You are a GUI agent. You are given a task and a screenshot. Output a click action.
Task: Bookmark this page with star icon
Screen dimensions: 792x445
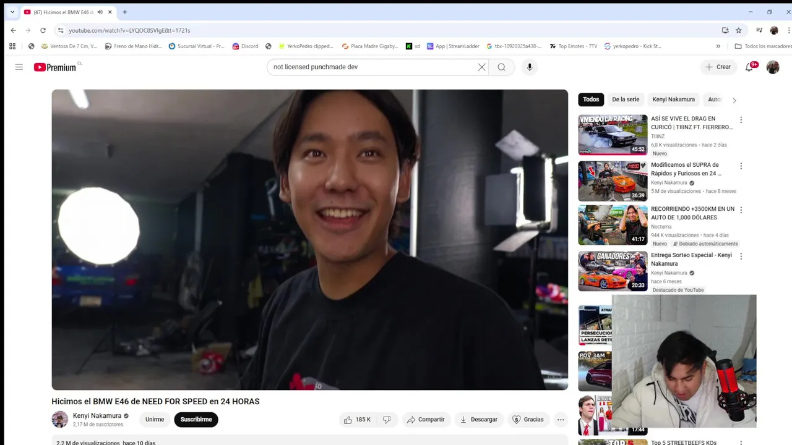738,30
